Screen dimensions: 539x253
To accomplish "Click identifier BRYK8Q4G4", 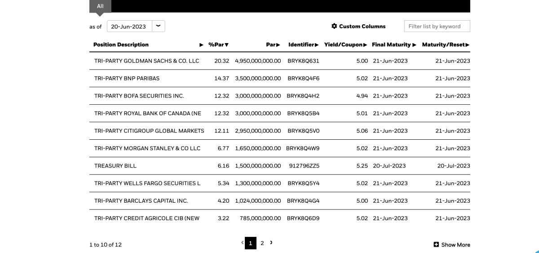I will 303,201.
